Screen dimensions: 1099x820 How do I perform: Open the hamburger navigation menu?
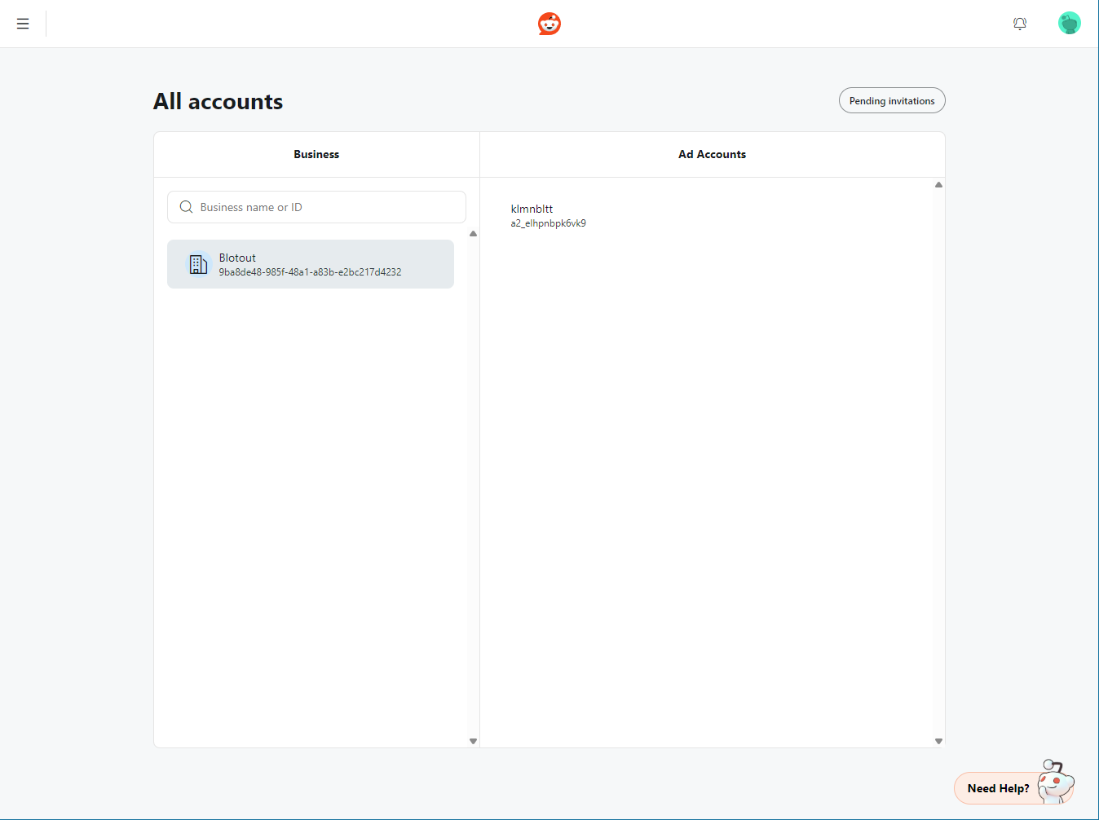click(x=23, y=24)
